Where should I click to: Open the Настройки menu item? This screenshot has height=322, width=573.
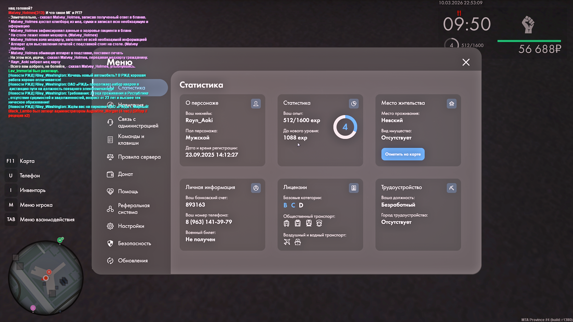(x=131, y=226)
